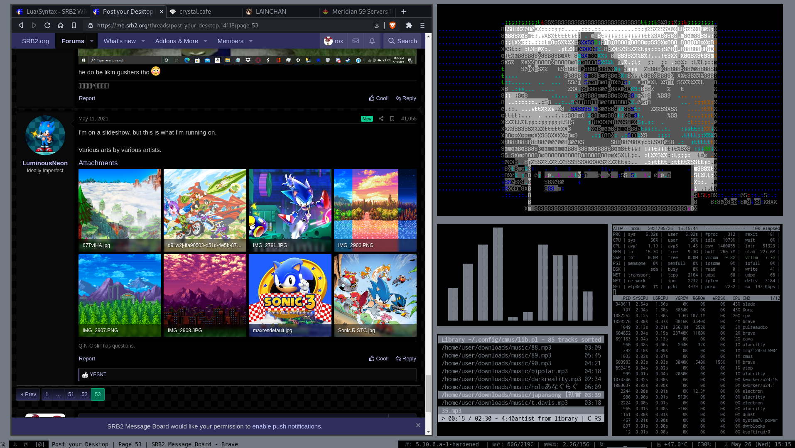Click Cool! on the gushers post
Image resolution: width=795 pixels, height=448 pixels.
point(379,98)
